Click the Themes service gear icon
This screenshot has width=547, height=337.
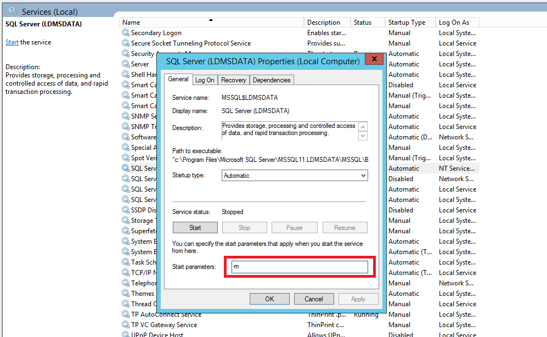126,294
